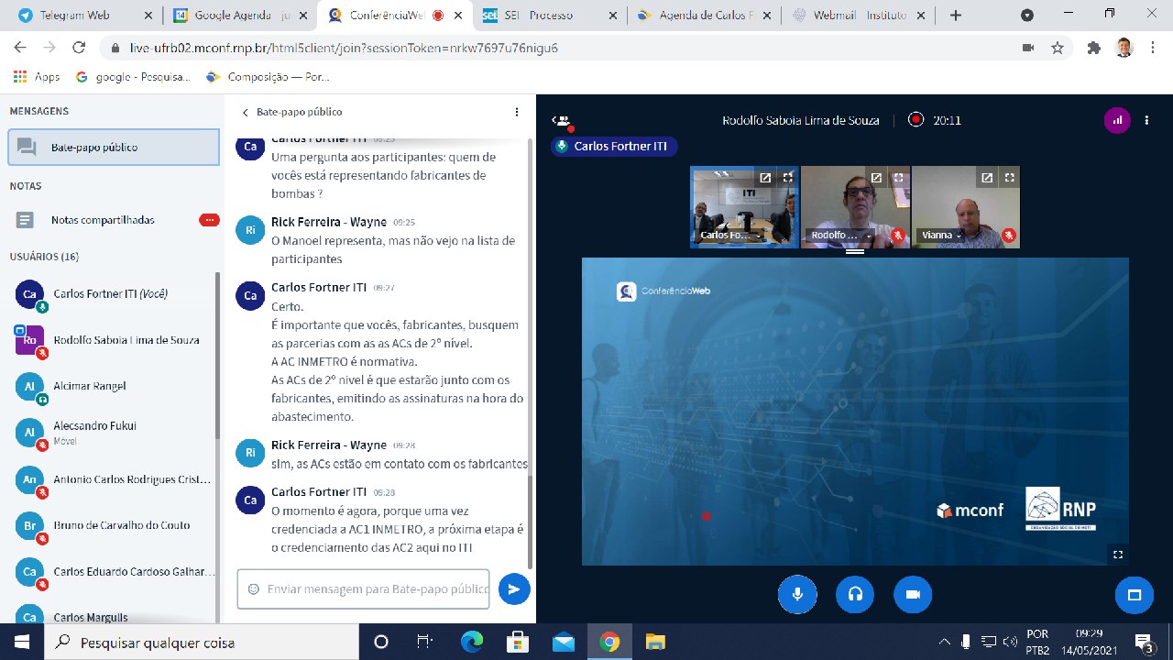Image resolution: width=1173 pixels, height=660 pixels.
Task: Expand Vianna webcam dropdown menu
Action: tap(959, 236)
